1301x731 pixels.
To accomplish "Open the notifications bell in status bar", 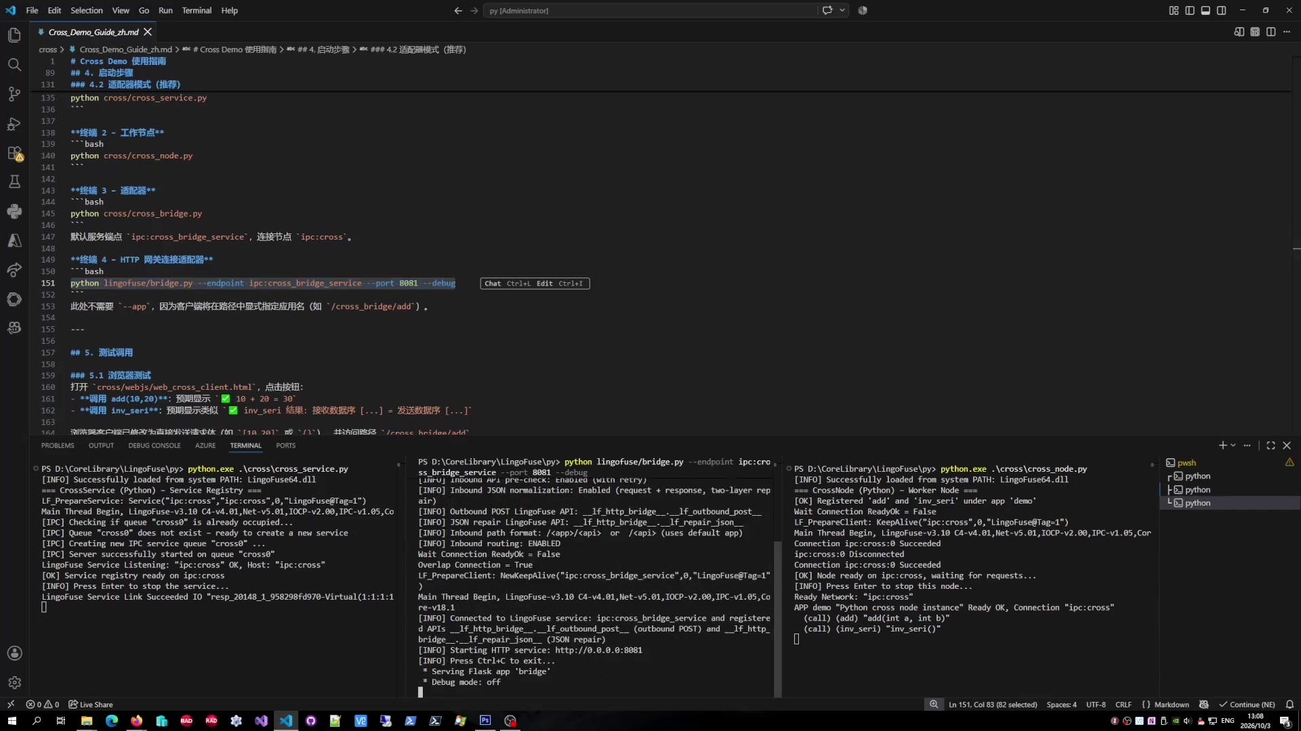I will coord(1289,705).
